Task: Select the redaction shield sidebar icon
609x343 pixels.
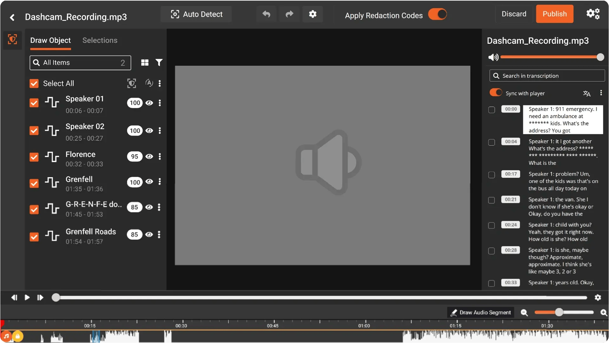Action: (x=12, y=39)
